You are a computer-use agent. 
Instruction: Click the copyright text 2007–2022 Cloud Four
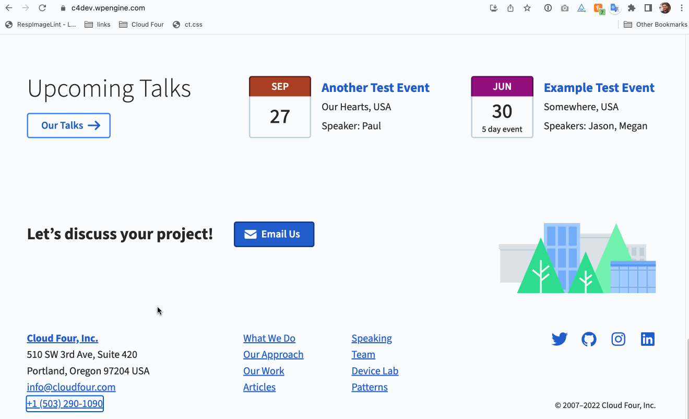605,405
